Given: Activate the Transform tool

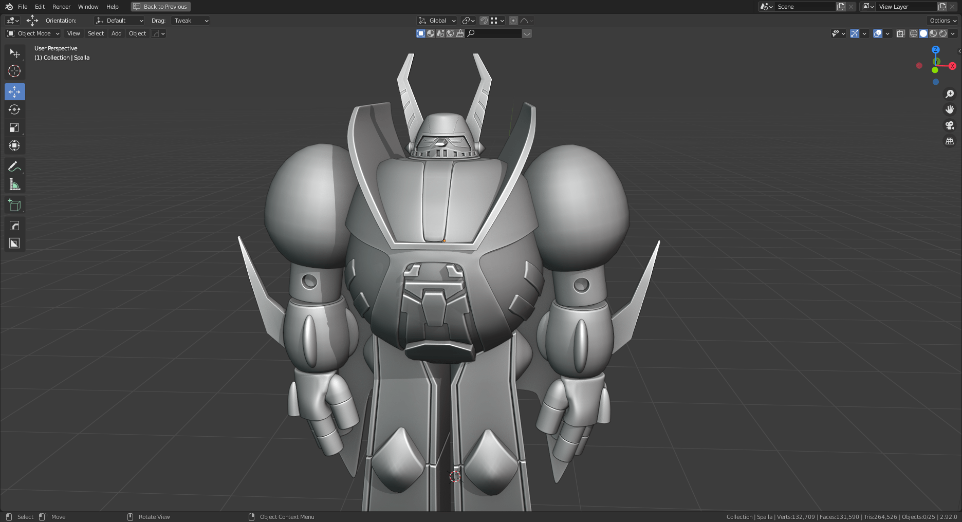Looking at the screenshot, I should point(15,145).
